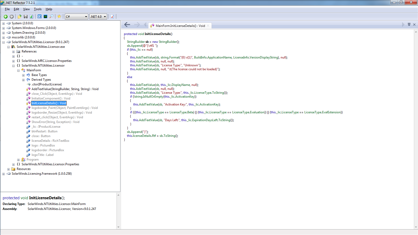The image size is (418, 235).
Task: Go forward with code pane right arrow
Action: pos(137,25)
